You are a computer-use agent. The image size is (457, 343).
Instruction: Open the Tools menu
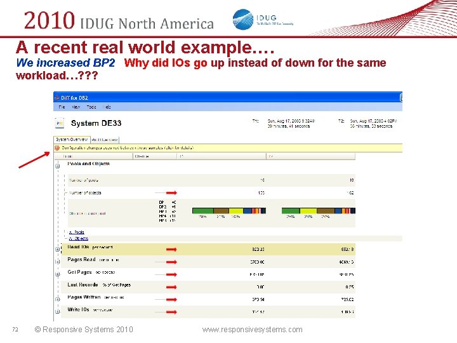pyautogui.click(x=91, y=107)
